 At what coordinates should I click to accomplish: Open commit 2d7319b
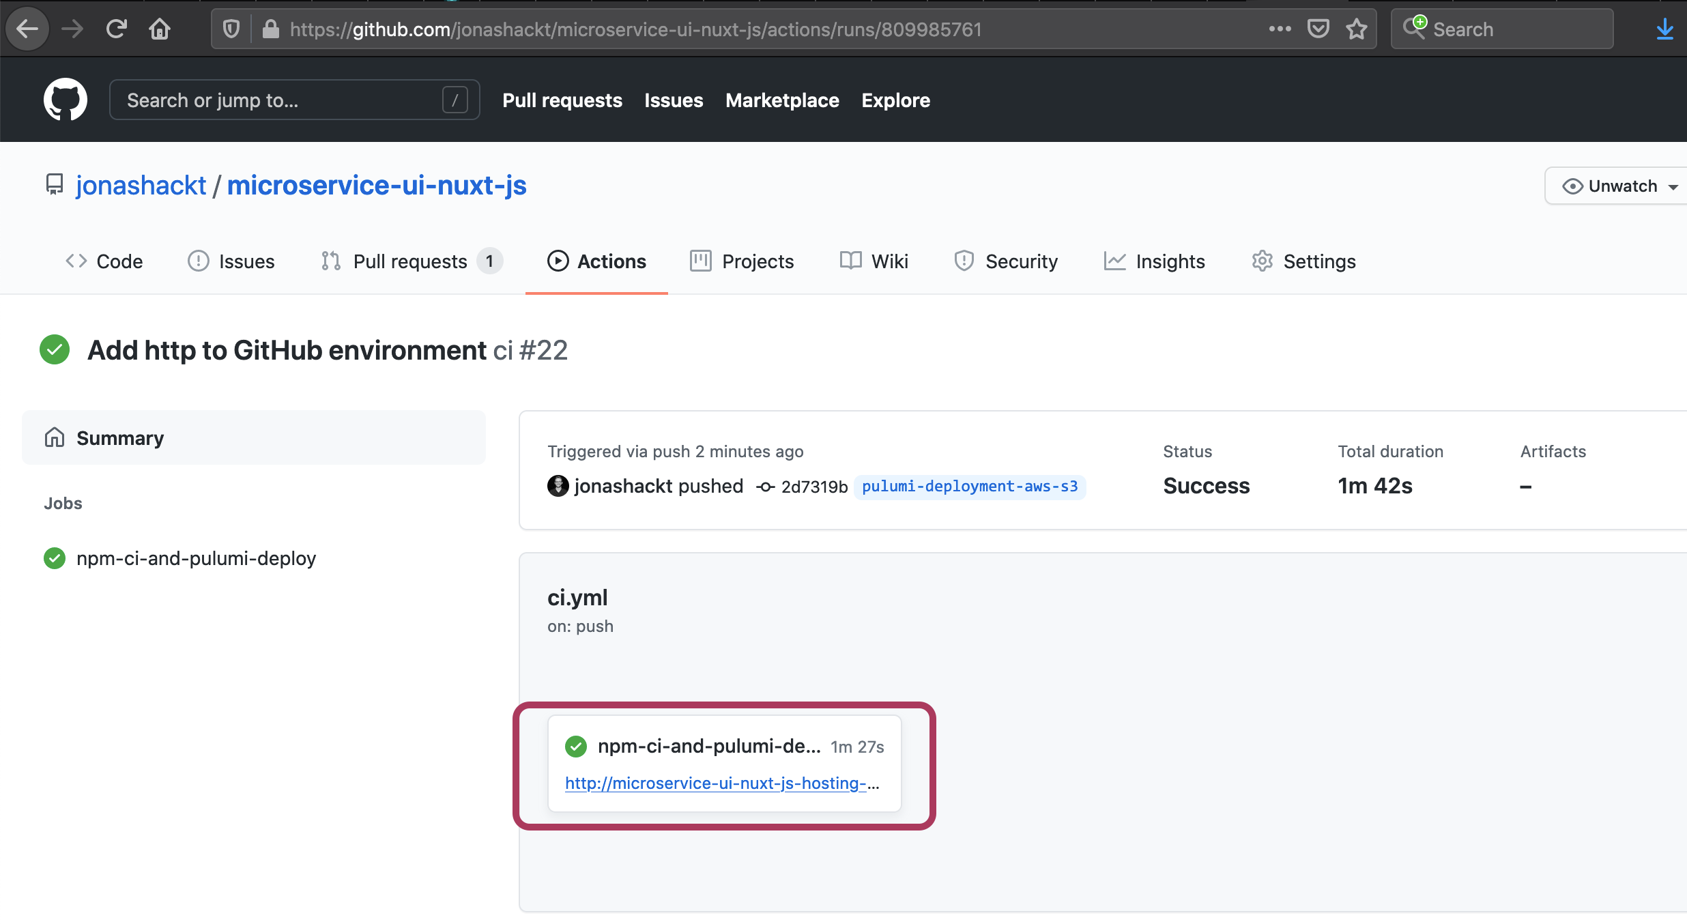pyautogui.click(x=814, y=487)
